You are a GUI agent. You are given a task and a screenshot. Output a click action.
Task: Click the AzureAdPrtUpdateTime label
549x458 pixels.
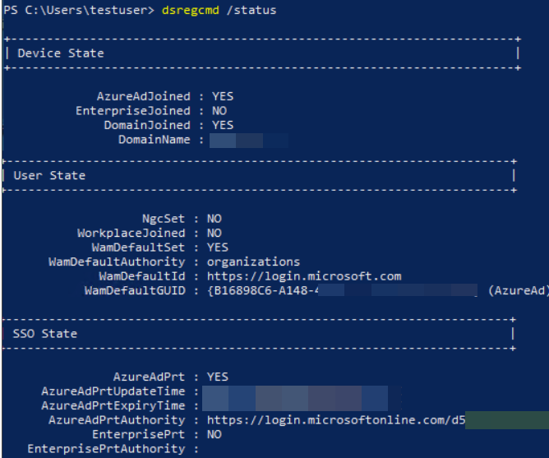[x=113, y=391]
